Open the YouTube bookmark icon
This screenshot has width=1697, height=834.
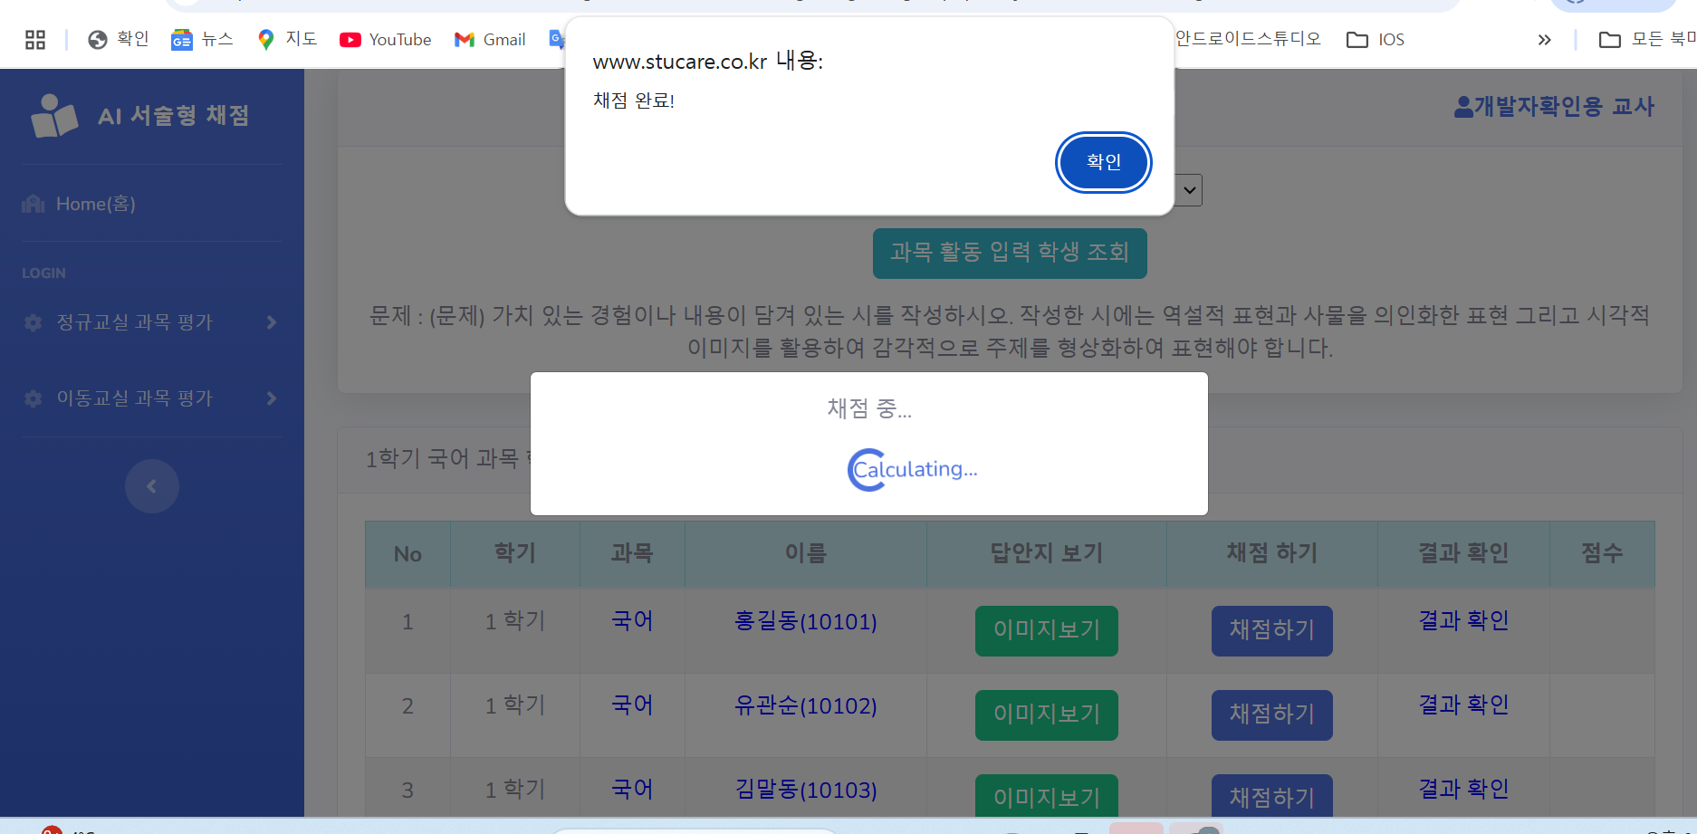[x=350, y=40]
